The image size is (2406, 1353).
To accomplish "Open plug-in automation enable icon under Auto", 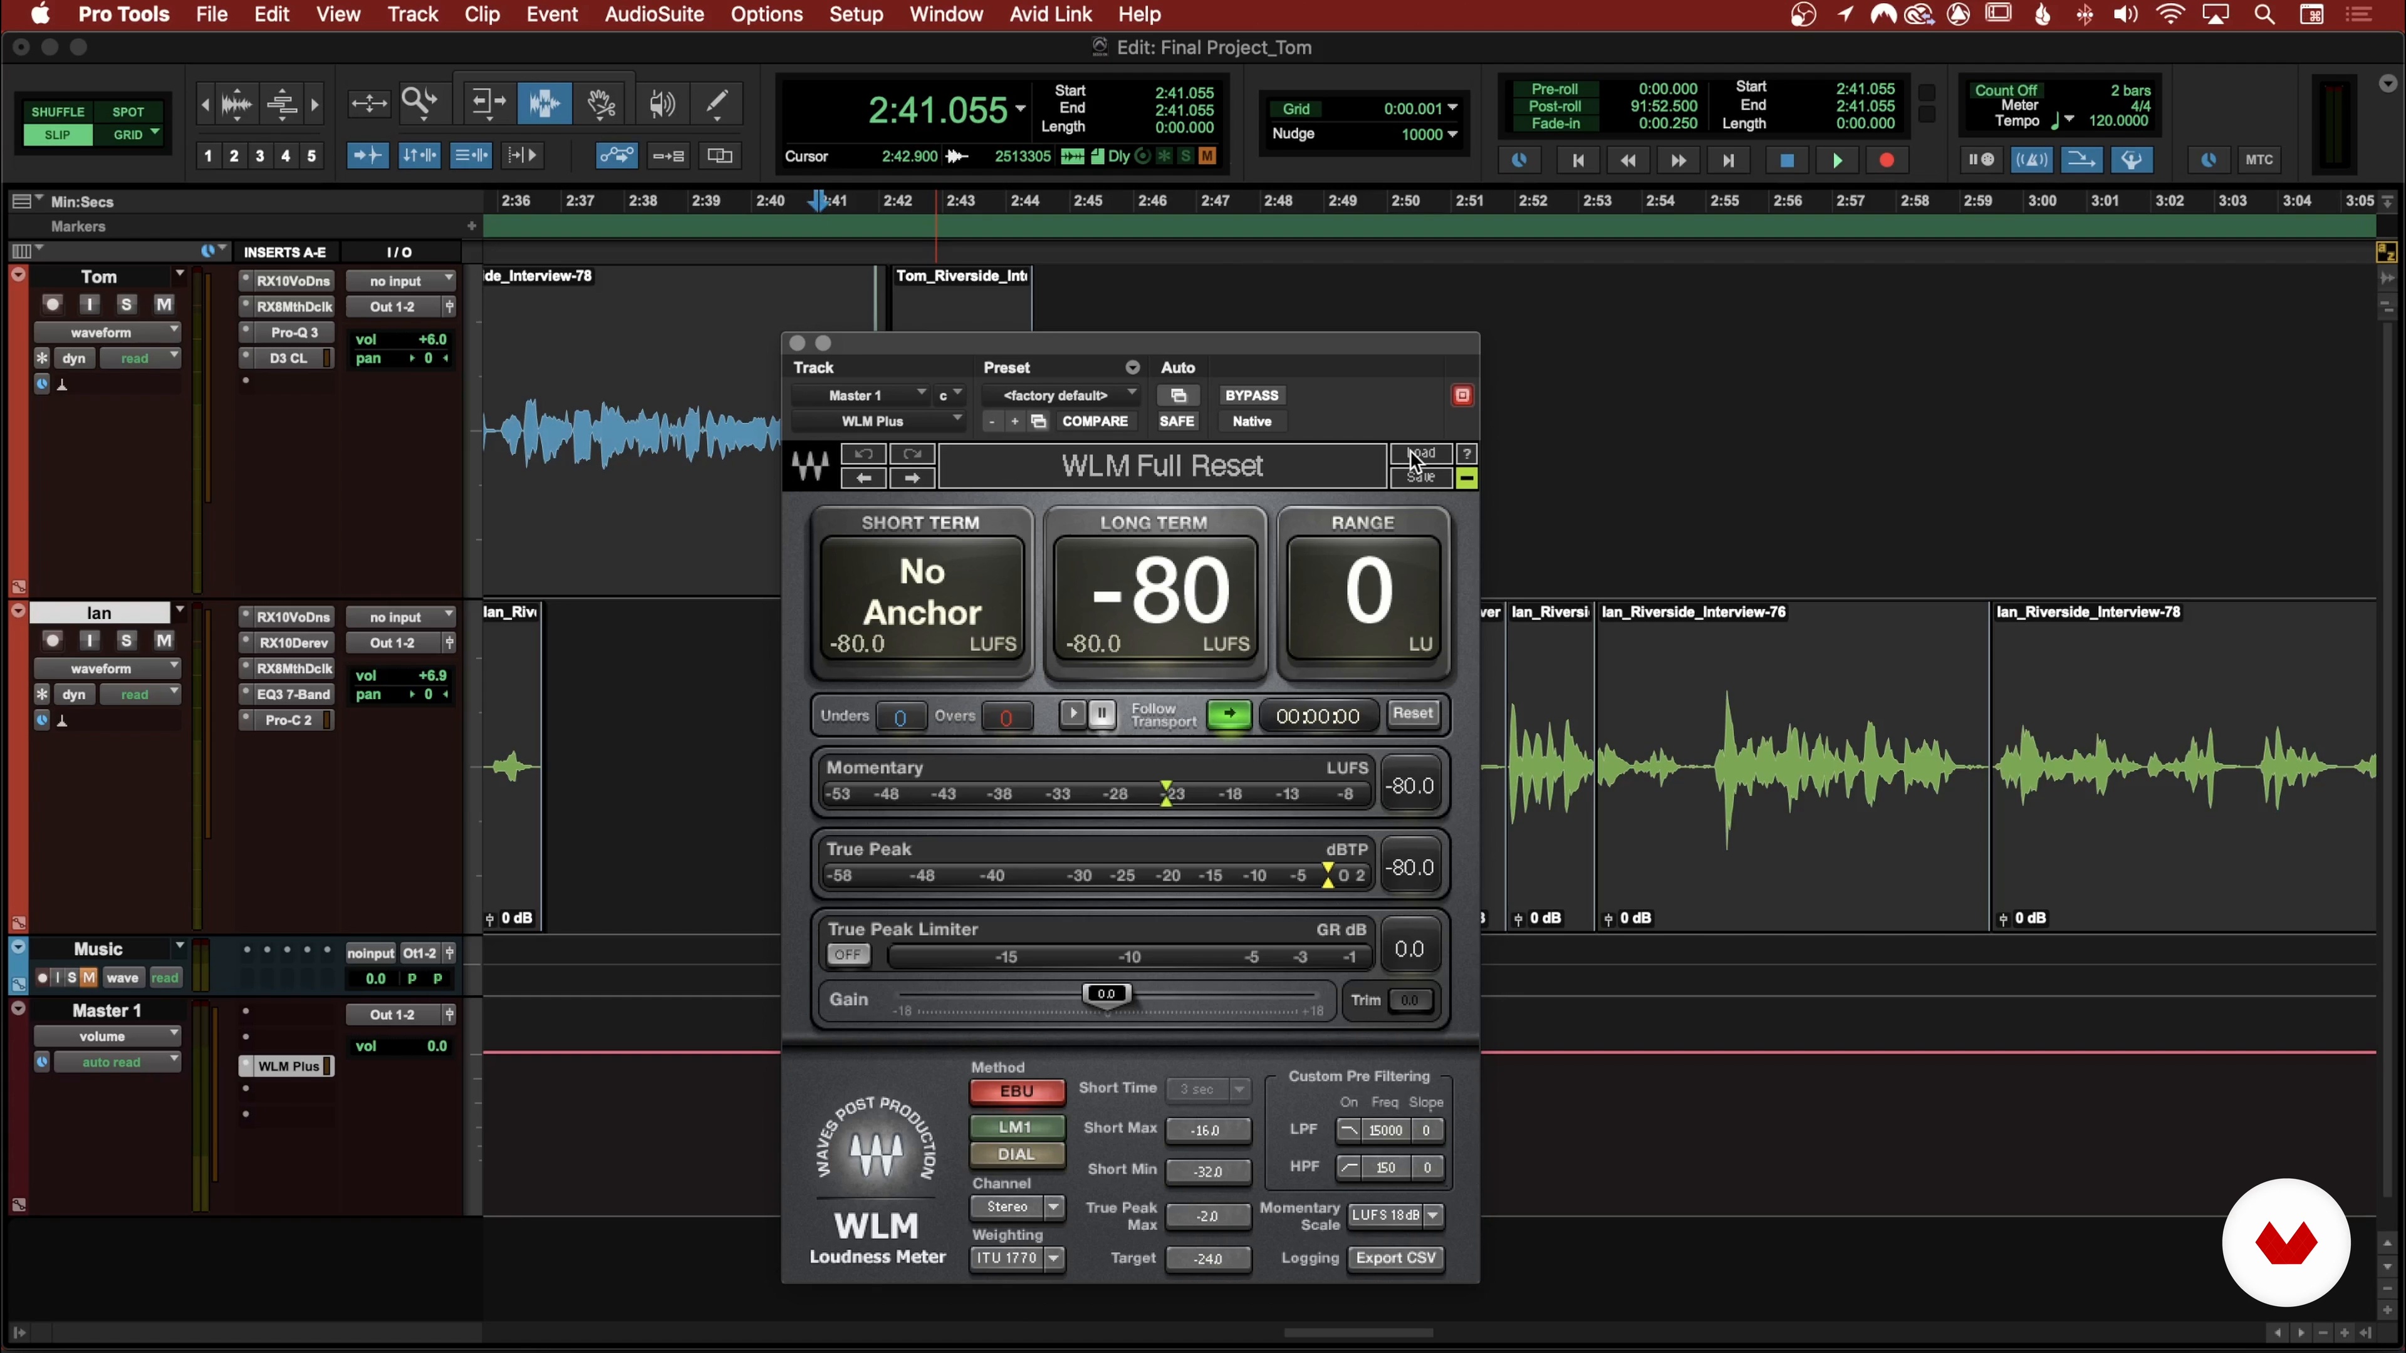I will tap(1178, 396).
